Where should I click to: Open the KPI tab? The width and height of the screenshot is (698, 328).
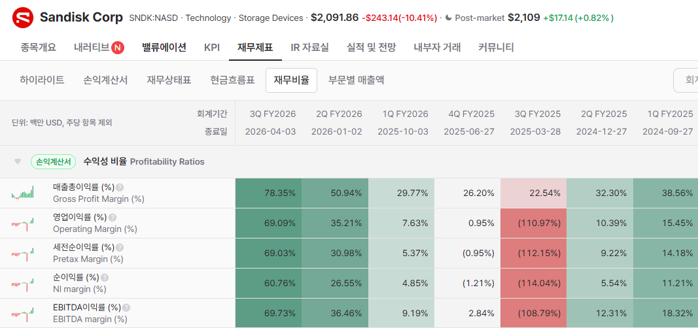click(x=212, y=47)
